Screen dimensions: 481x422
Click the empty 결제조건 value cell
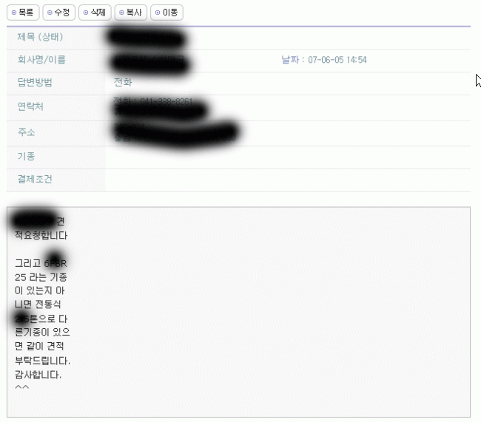(288, 180)
